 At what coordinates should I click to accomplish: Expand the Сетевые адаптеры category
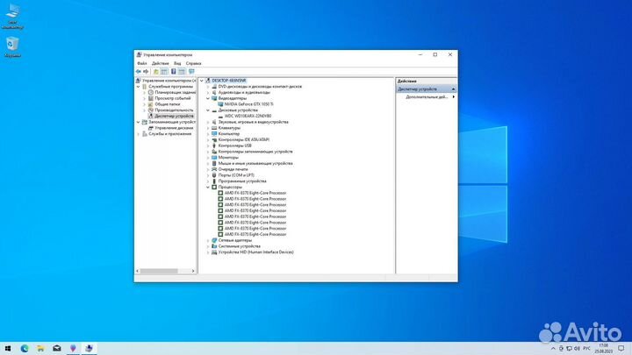pyautogui.click(x=208, y=240)
